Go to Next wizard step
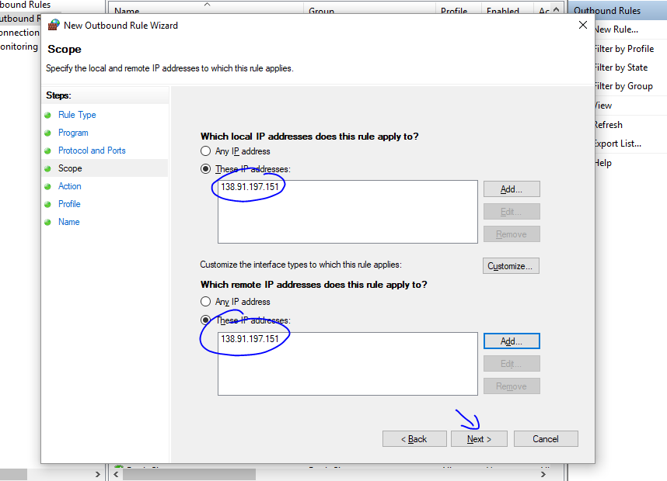This screenshot has width=667, height=481. (x=479, y=439)
